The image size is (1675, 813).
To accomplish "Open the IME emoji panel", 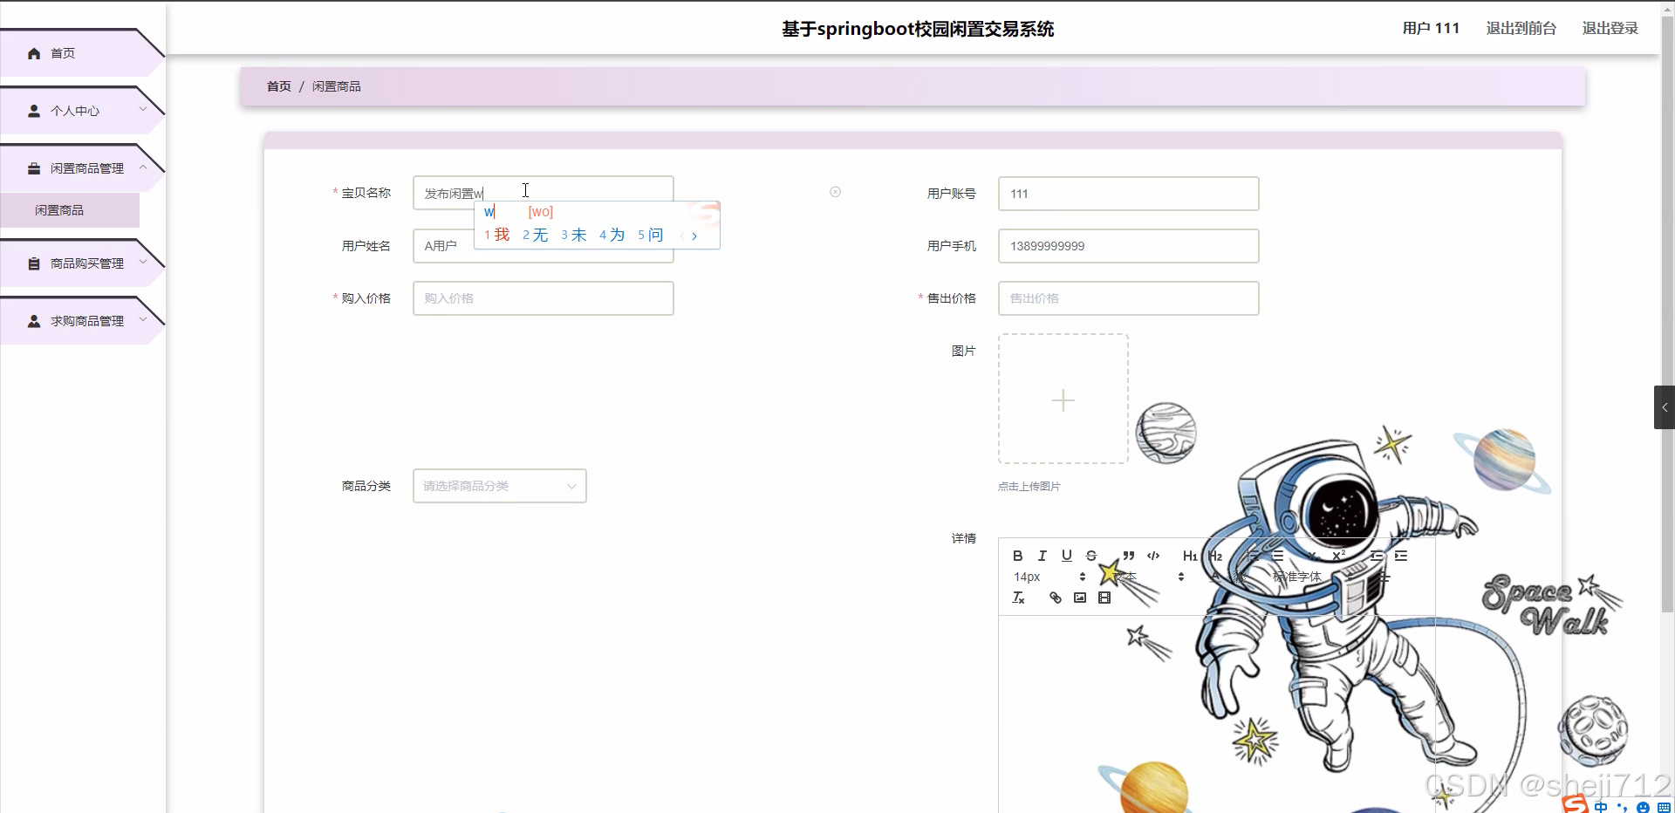I will click(1643, 807).
